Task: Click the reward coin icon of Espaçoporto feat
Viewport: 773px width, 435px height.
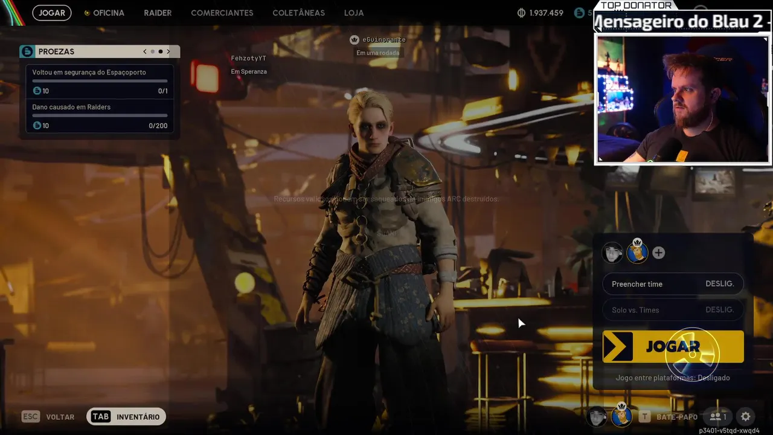Action: (x=37, y=91)
